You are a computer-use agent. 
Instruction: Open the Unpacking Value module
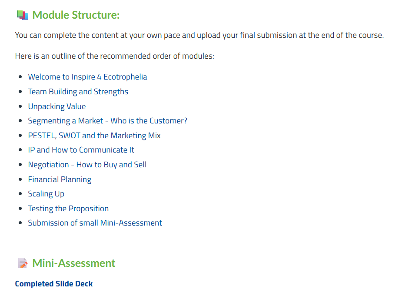click(57, 106)
